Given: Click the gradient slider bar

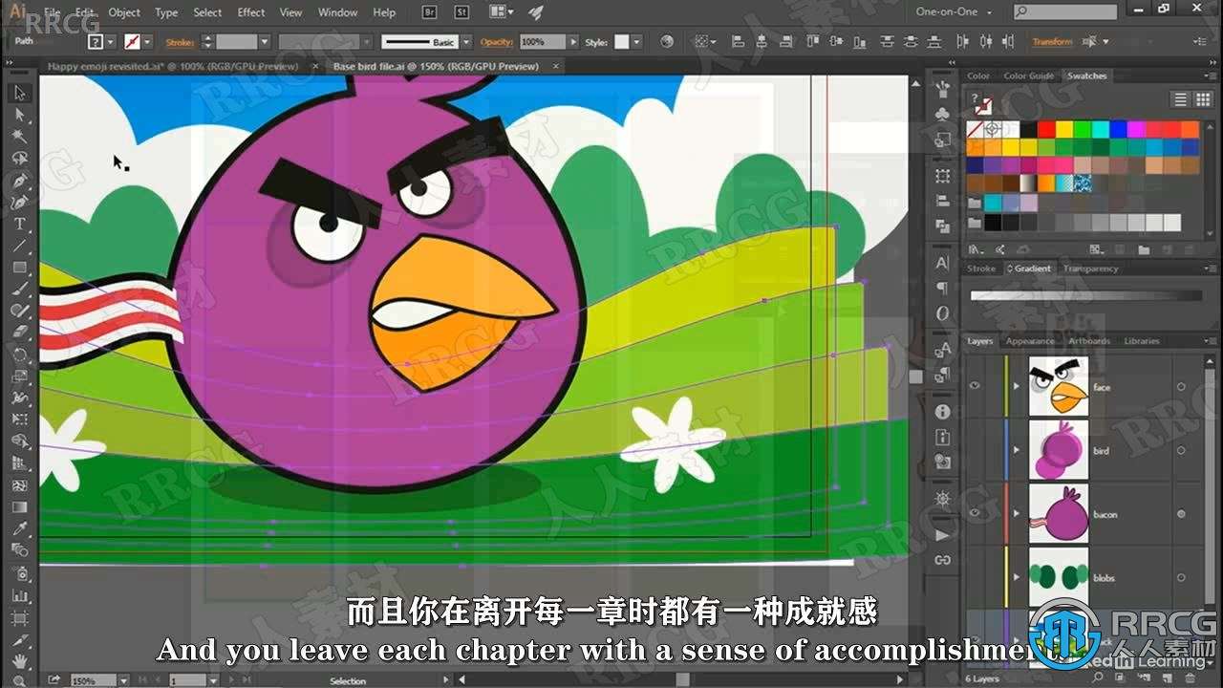Looking at the screenshot, I should [1086, 295].
